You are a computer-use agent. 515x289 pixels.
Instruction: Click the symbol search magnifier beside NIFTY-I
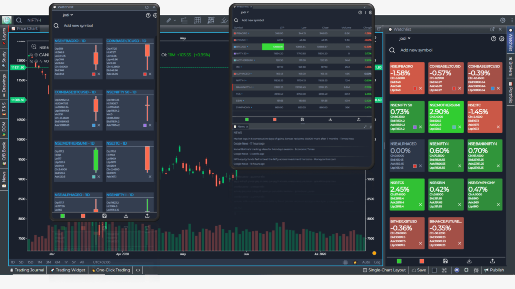(x=19, y=20)
